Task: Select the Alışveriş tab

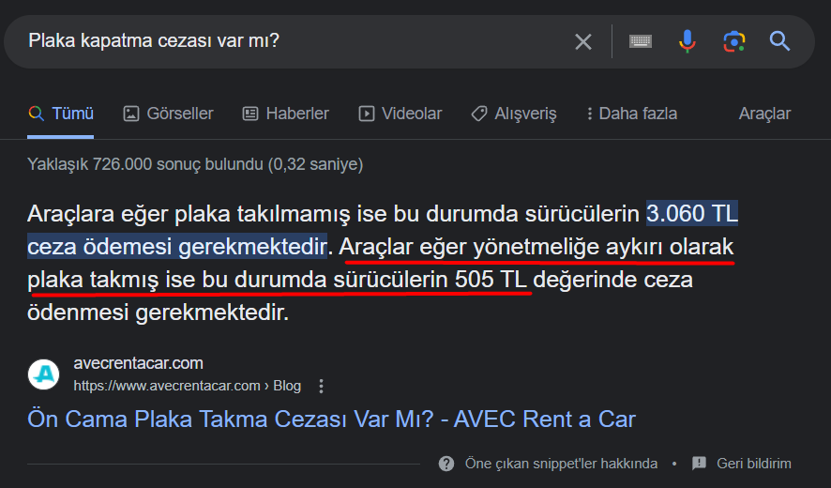Action: [514, 114]
